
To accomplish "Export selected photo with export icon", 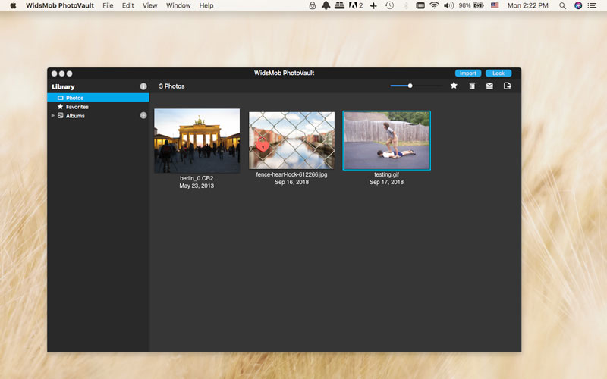I will 507,86.
